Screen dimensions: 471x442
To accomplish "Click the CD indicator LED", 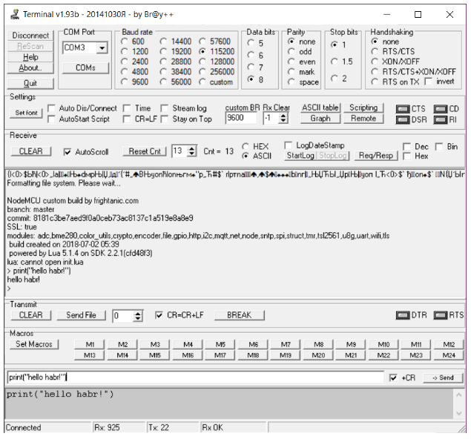I will coord(441,109).
